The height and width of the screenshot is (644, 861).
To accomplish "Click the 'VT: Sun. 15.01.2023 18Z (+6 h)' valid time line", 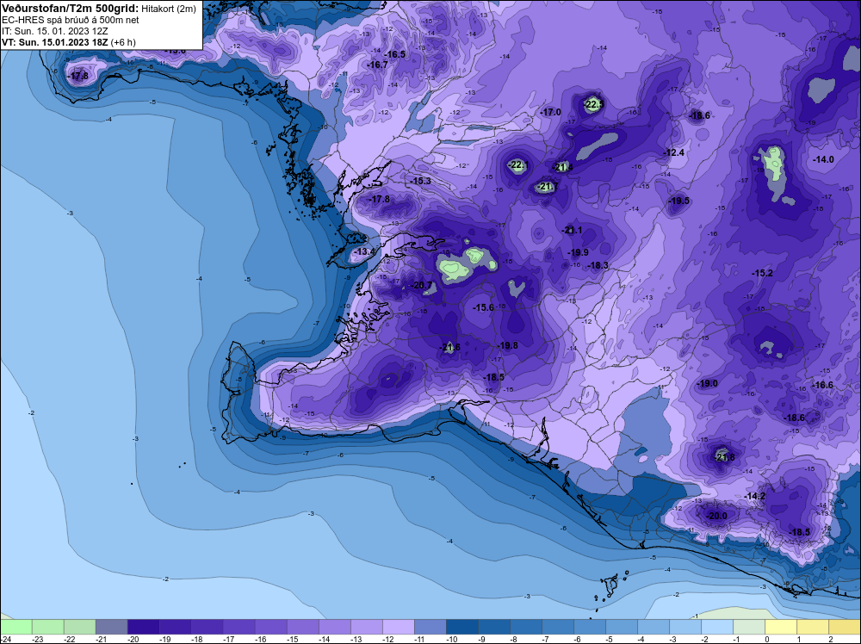I will tap(69, 42).
